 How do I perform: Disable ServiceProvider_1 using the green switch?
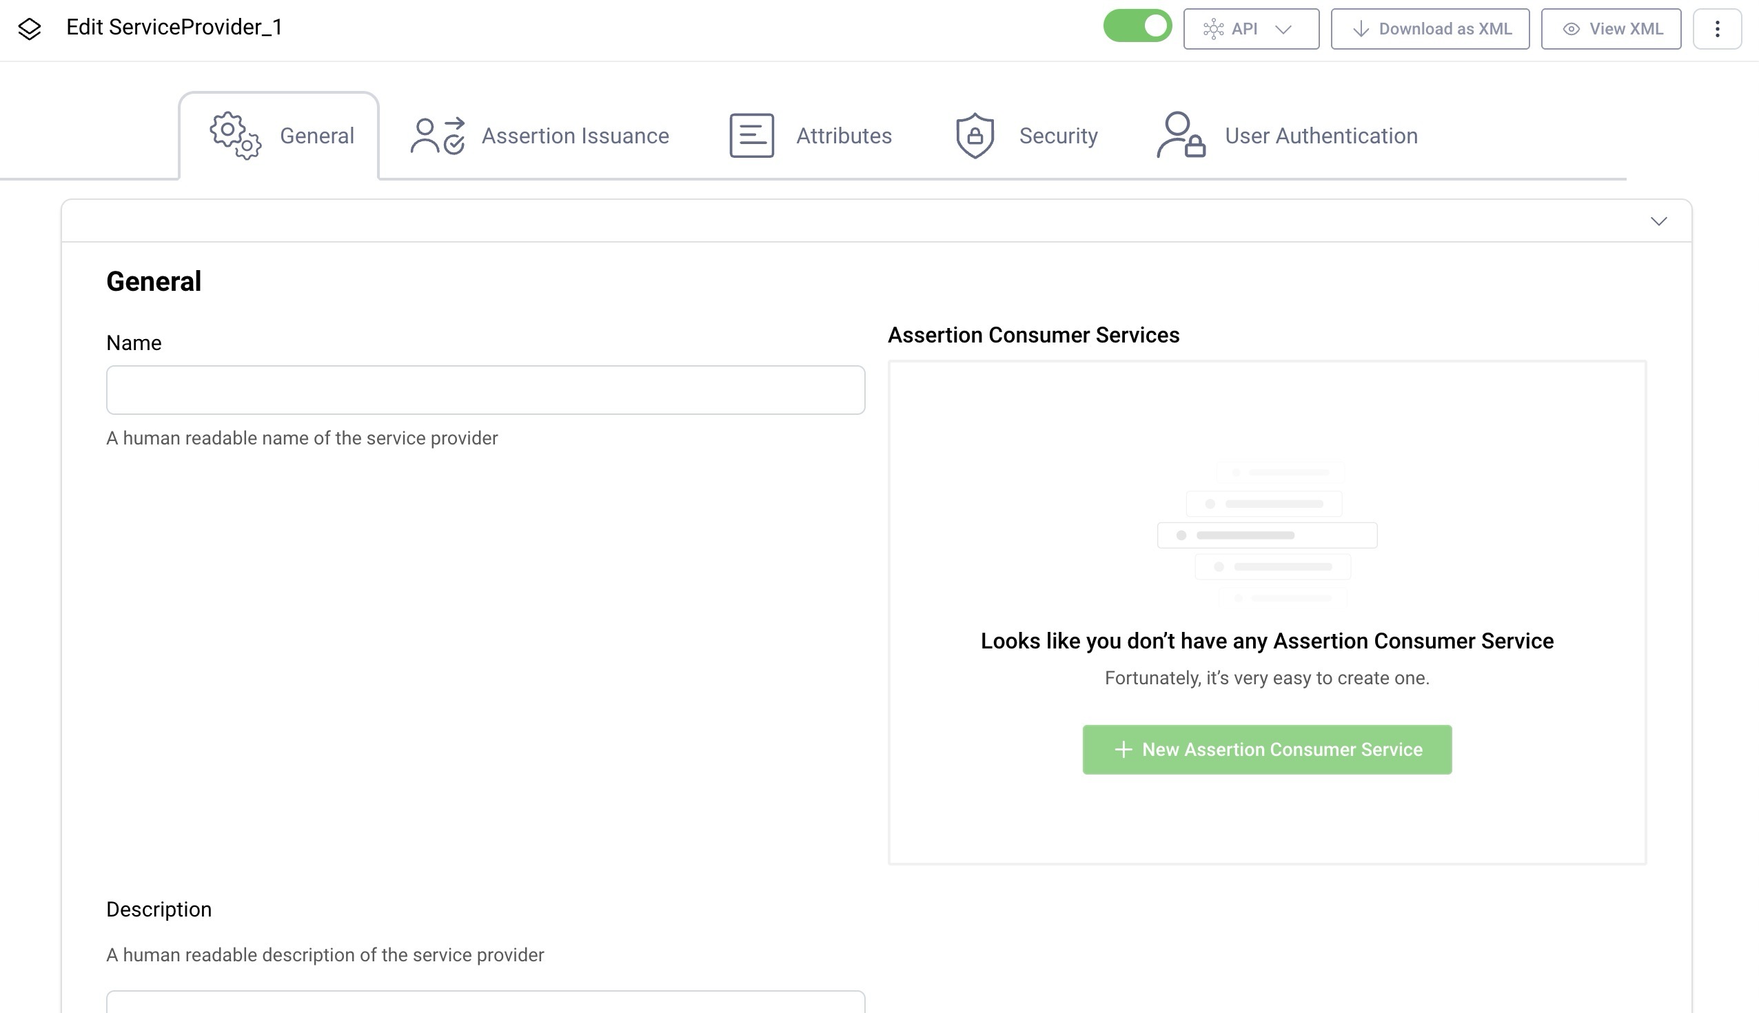coord(1138,25)
